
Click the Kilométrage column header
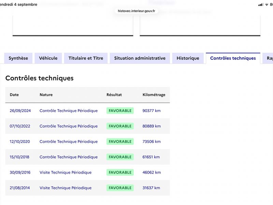tap(154, 95)
